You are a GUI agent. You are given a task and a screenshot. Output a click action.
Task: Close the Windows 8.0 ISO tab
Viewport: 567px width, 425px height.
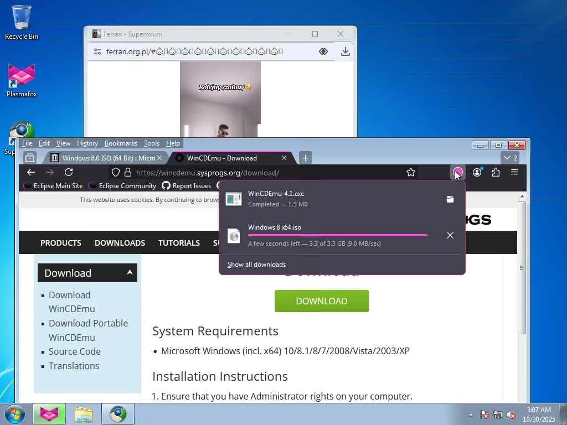point(159,158)
